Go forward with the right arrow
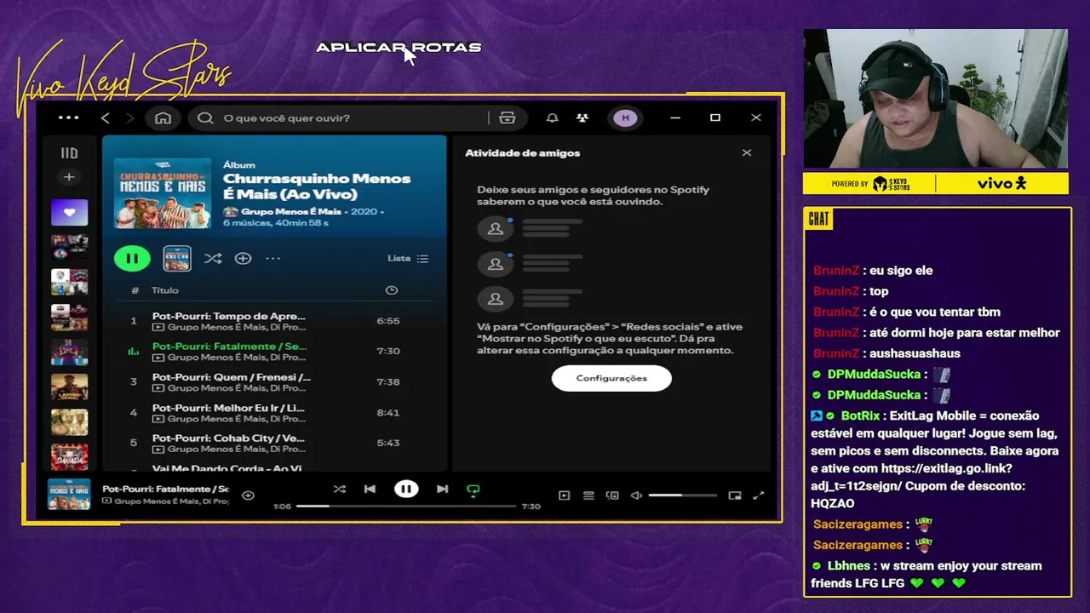The image size is (1090, 613). click(129, 117)
